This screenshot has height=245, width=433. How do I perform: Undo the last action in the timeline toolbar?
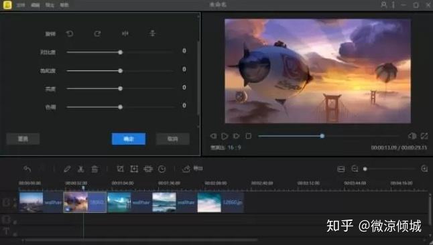pyautogui.click(x=27, y=169)
